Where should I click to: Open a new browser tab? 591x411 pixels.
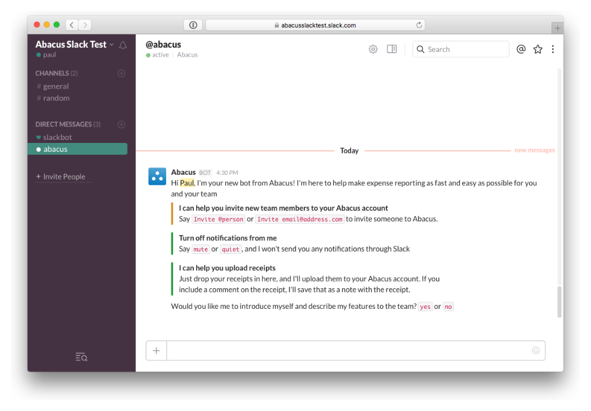557,28
